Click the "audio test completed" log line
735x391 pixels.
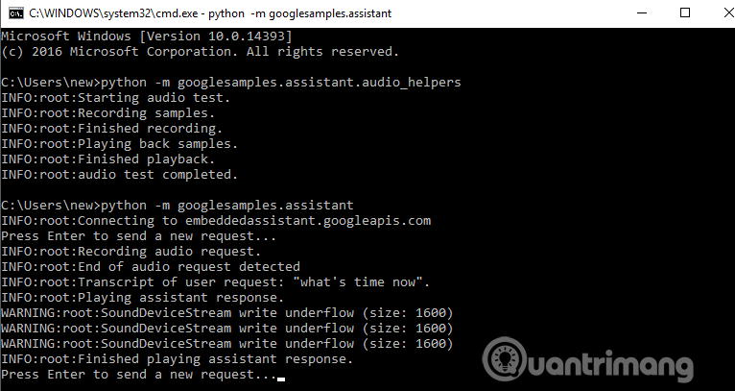pos(118,175)
